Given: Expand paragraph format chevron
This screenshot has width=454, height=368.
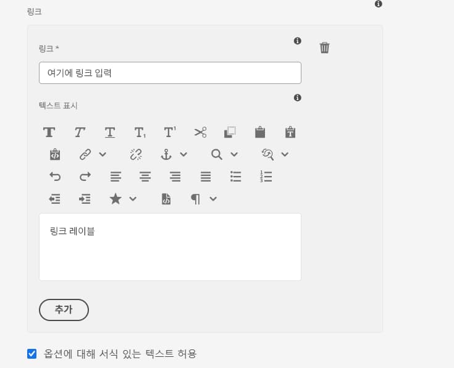Looking at the screenshot, I should [x=213, y=199].
